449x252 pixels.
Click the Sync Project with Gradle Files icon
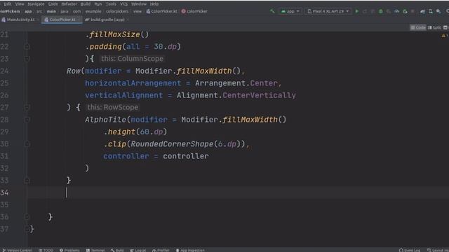point(422,11)
